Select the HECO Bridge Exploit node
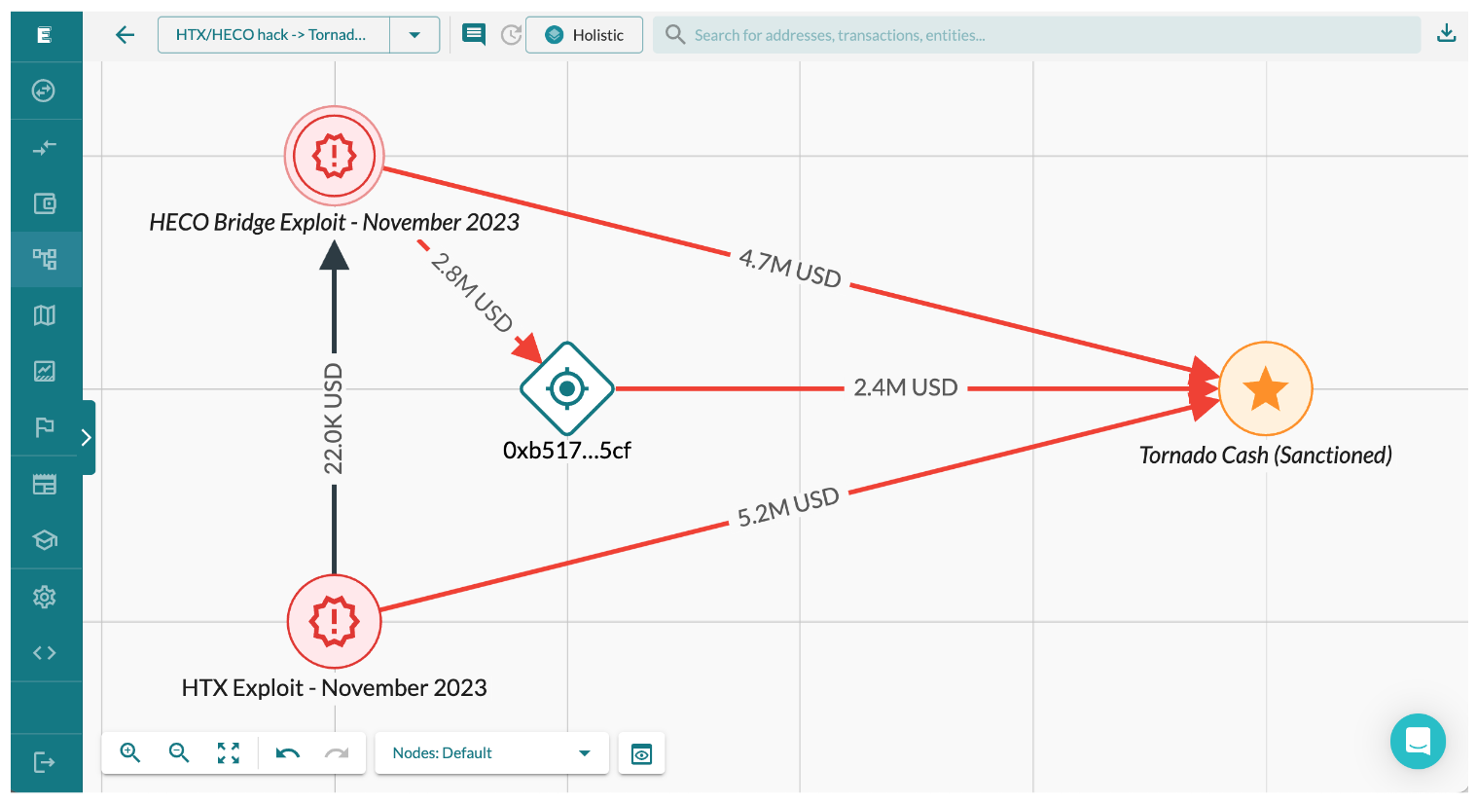This screenshot has height=804, width=1477. pos(334,156)
